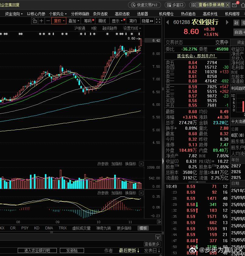This screenshot has height=256, width=245.
Task: Select the DMA indicator tab
Action: click(49, 228)
